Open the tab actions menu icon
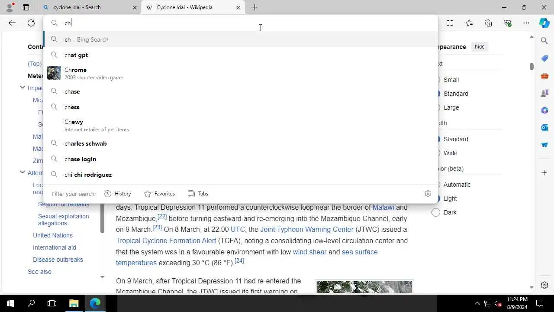Viewport: 554px width, 312px height. click(26, 7)
